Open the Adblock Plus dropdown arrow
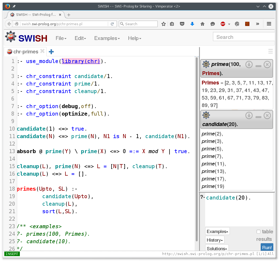 pyautogui.click(x=229, y=24)
